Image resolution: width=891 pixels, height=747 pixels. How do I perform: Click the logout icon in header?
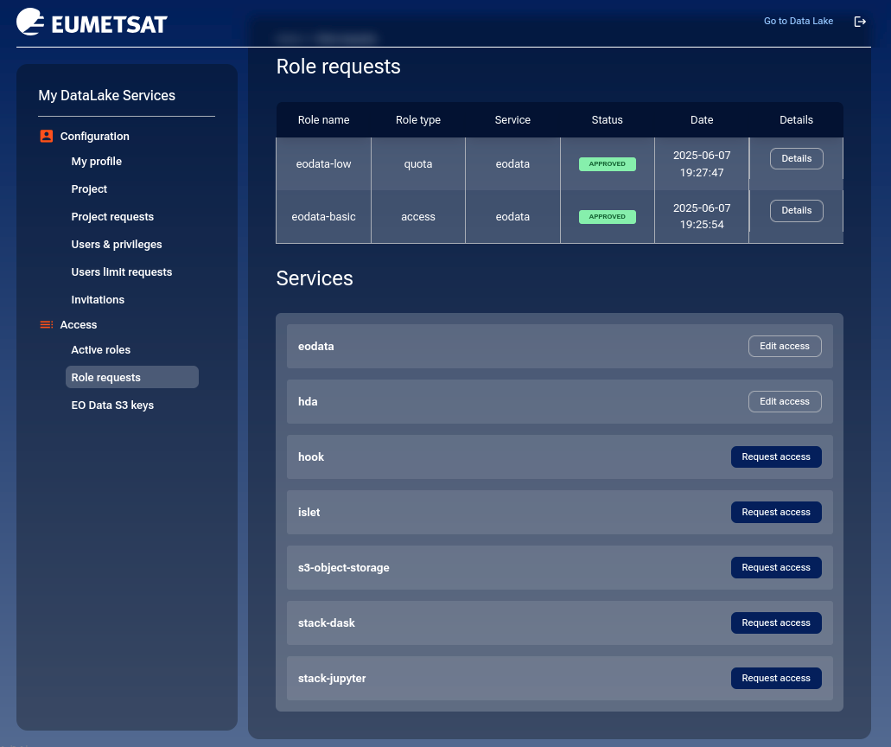click(860, 22)
